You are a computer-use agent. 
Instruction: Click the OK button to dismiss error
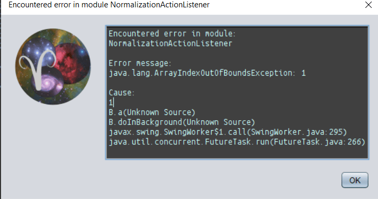click(x=354, y=180)
